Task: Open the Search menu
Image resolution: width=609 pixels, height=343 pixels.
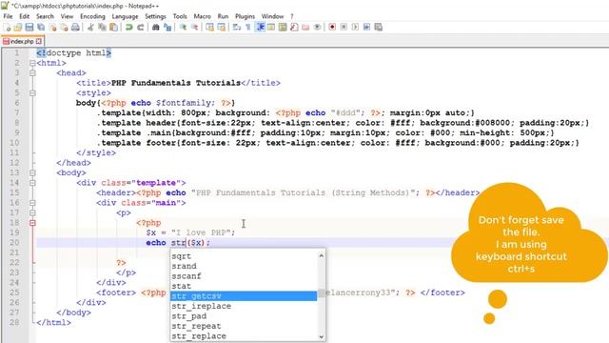Action: tap(45, 16)
